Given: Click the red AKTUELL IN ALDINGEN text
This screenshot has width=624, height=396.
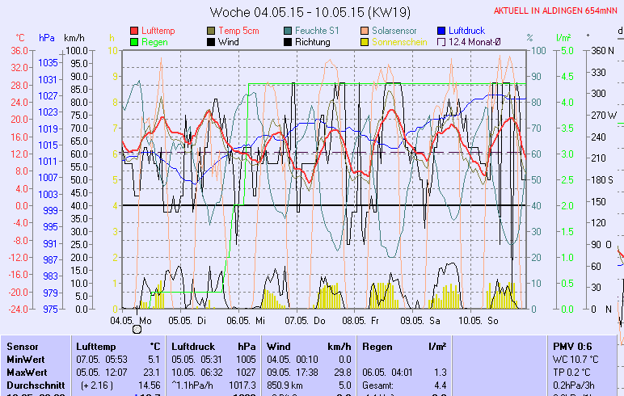Looking at the screenshot, I should (x=558, y=11).
